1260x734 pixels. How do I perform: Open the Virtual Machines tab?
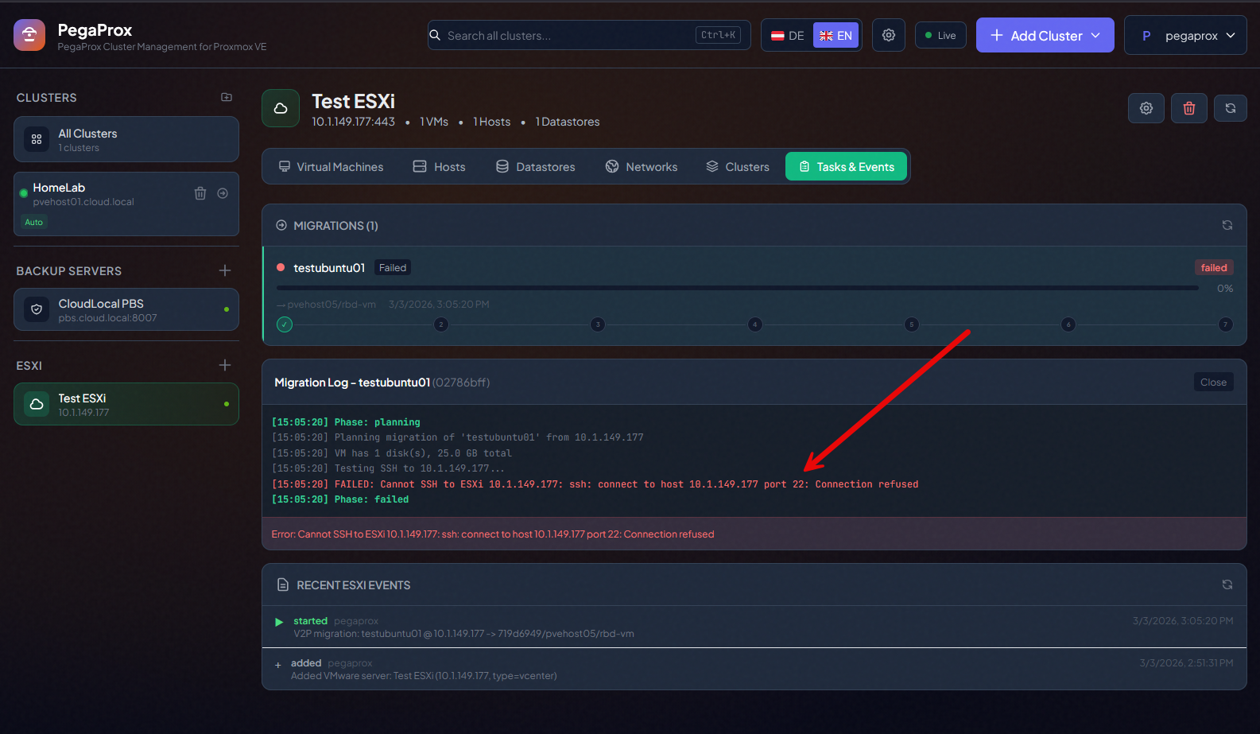pyautogui.click(x=331, y=167)
